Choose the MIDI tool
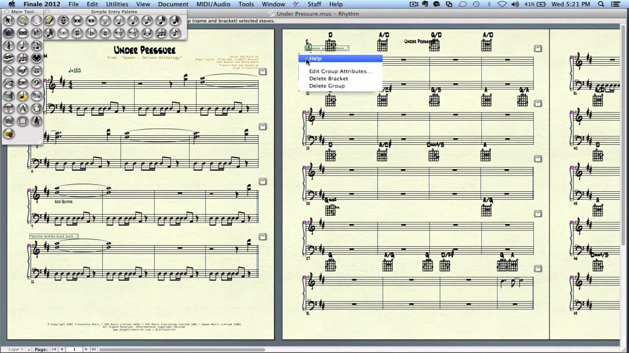This screenshot has height=353, width=629. (x=36, y=58)
